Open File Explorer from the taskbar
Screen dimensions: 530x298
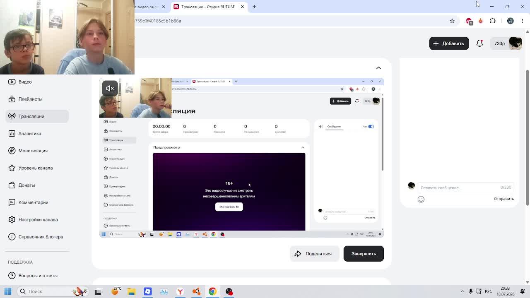coord(131,291)
